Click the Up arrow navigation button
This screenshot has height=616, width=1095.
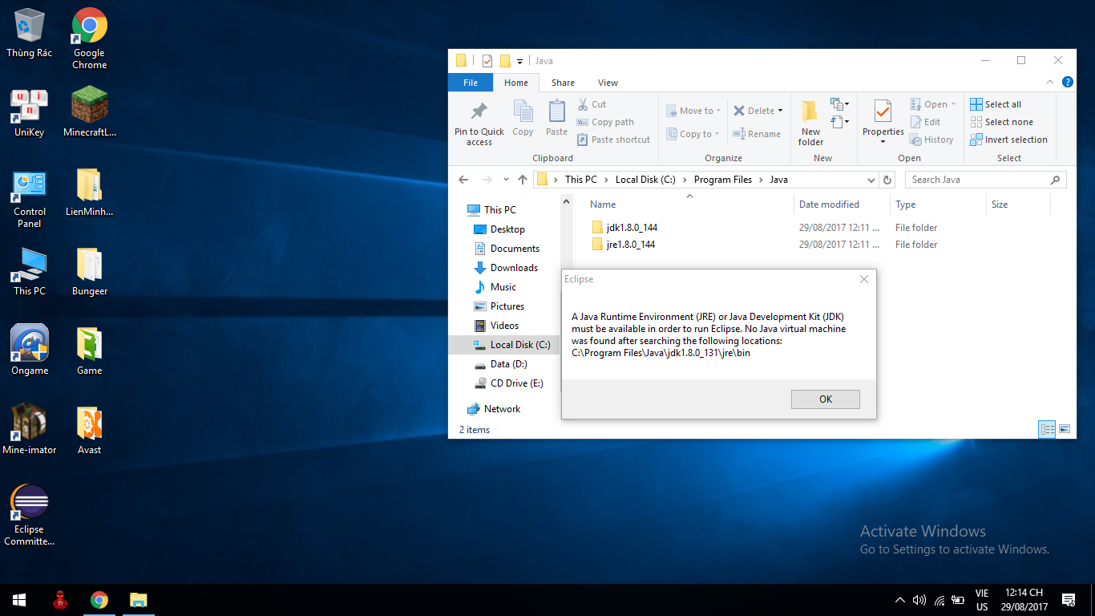pyautogui.click(x=523, y=180)
